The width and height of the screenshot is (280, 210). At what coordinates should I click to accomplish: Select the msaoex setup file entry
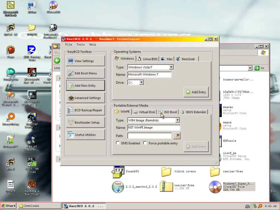click(235, 110)
